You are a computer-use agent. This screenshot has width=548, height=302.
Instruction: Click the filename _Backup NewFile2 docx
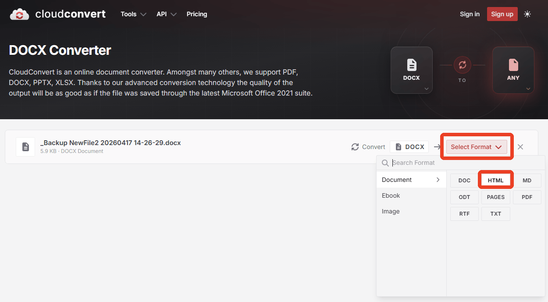coord(110,142)
